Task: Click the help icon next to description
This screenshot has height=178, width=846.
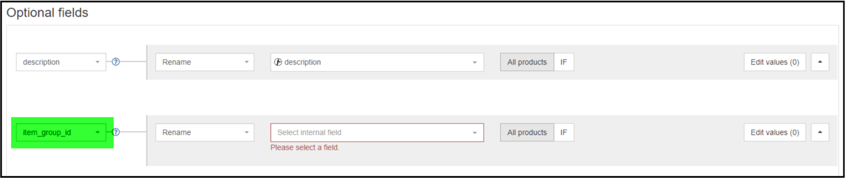Action: tap(116, 62)
